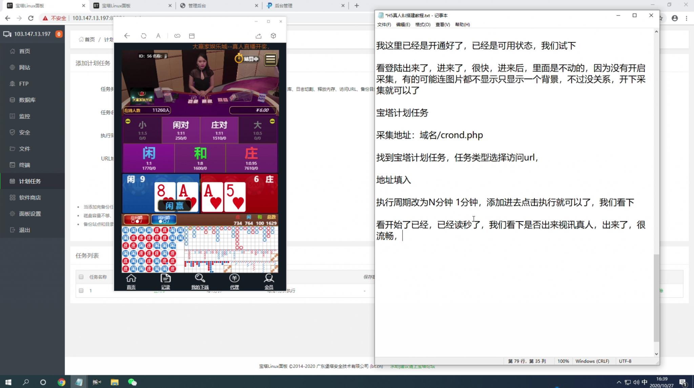Viewport: 694px width, 388px height.
Task: Open WeChat from the Windows taskbar
Action: click(x=132, y=382)
